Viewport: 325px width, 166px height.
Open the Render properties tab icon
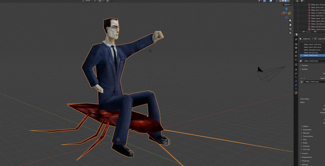[x=296, y=44]
